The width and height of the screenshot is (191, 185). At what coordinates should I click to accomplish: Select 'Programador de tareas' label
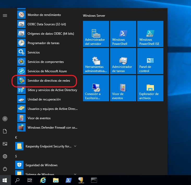tap(44, 43)
